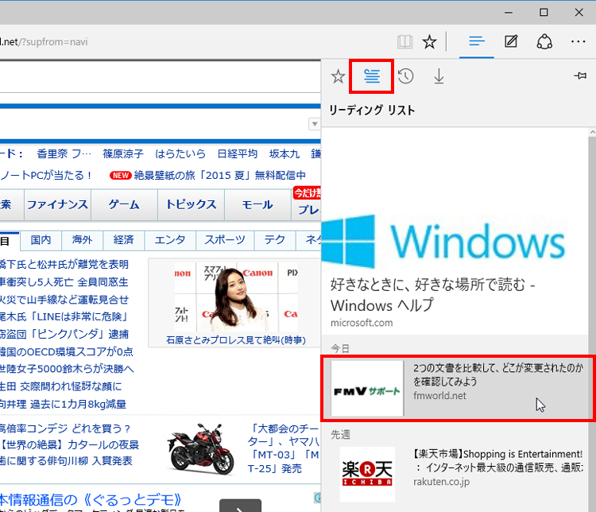The height and width of the screenshot is (512, 596).
Task: Open the Web Note tool
Action: point(511,41)
